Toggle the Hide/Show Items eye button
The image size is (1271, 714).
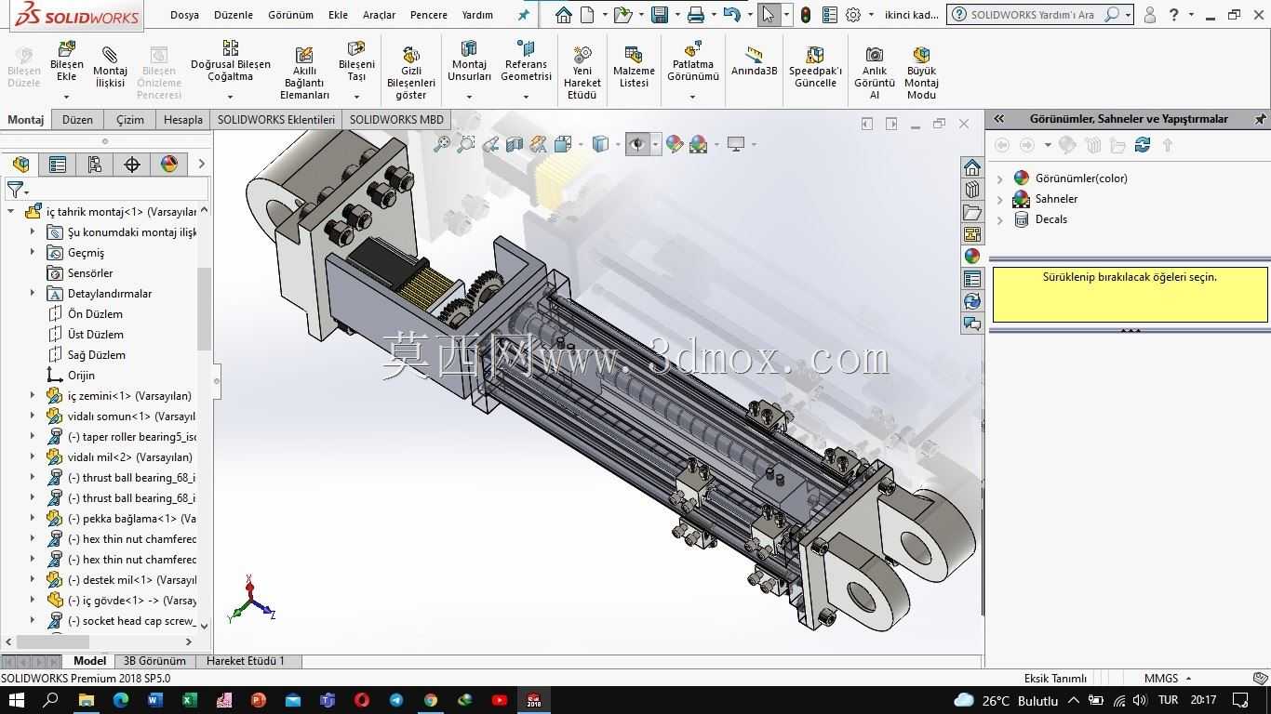[x=637, y=144]
